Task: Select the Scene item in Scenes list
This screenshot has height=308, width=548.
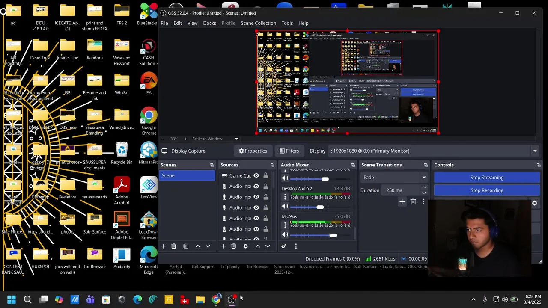Action: pos(187,175)
